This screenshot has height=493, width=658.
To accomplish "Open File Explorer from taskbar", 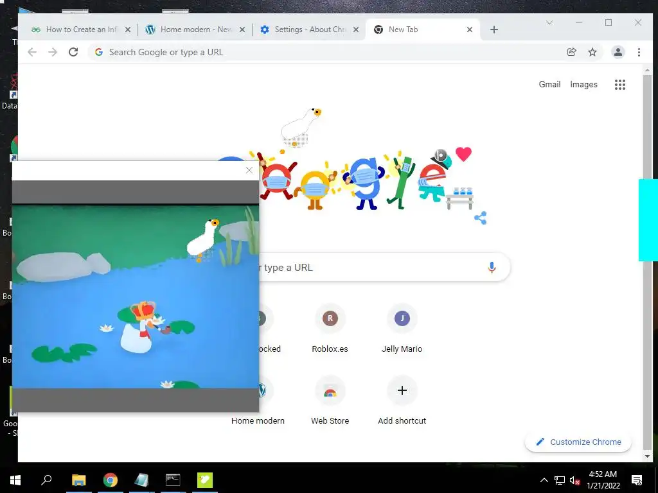I will [78, 480].
